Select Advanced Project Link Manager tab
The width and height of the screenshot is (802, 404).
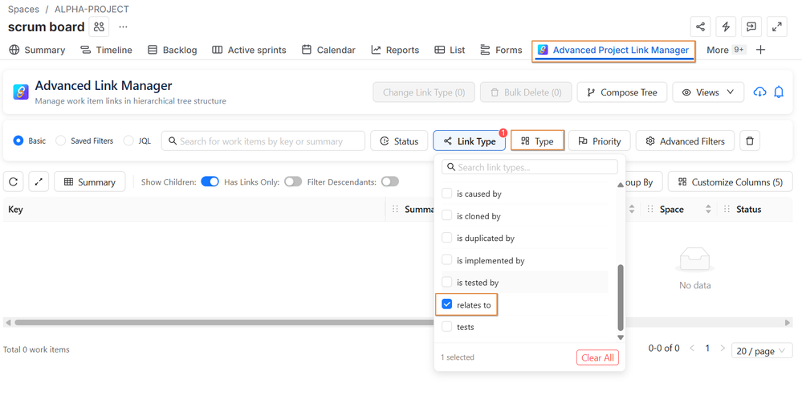pos(613,50)
